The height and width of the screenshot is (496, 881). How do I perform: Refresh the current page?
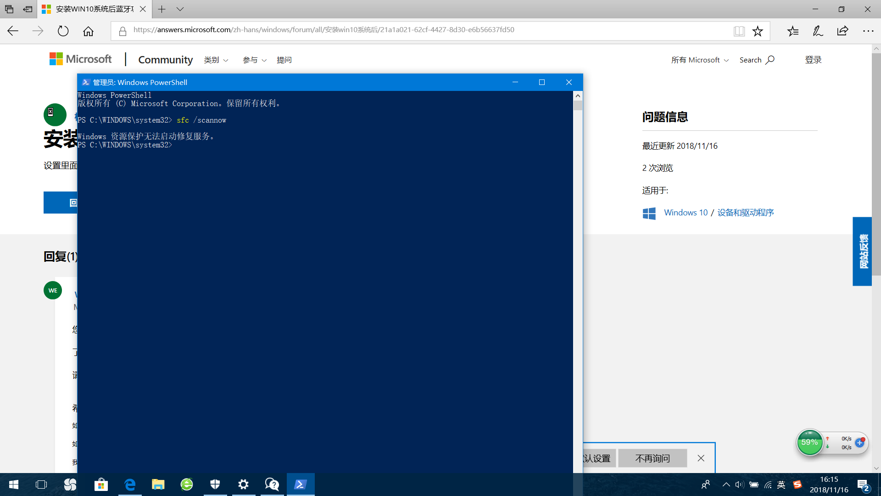point(63,31)
